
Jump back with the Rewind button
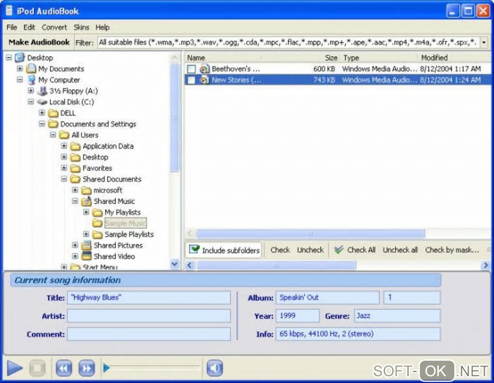click(63, 368)
